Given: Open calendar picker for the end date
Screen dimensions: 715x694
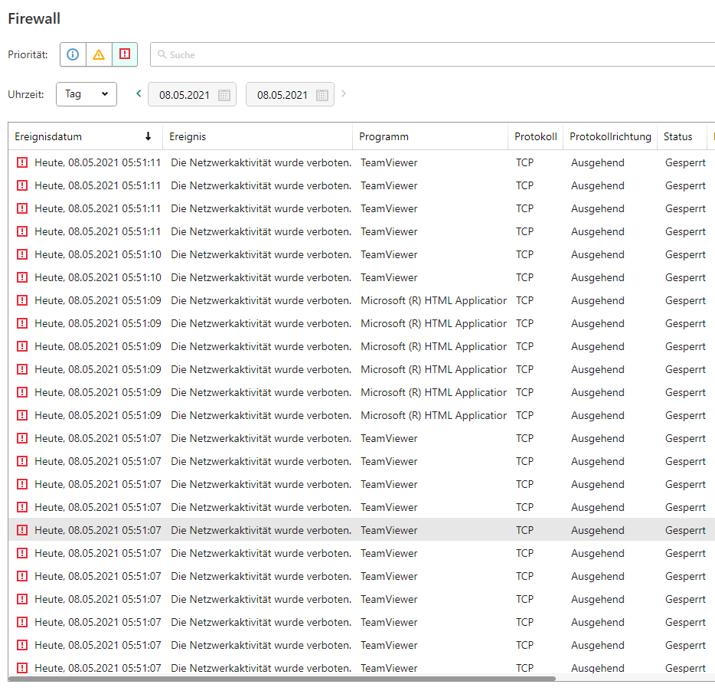Looking at the screenshot, I should click(322, 95).
